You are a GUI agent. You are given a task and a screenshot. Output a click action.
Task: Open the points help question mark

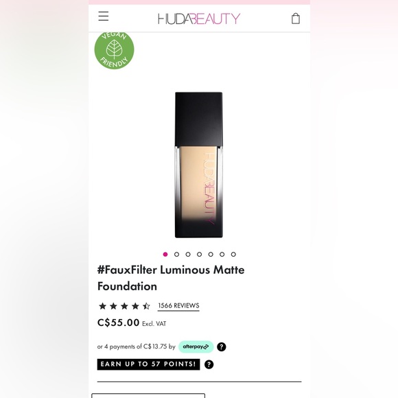(x=209, y=364)
